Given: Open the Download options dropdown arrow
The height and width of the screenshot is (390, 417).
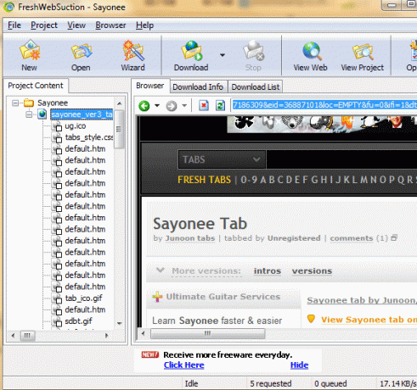Looking at the screenshot, I should coord(223,55).
